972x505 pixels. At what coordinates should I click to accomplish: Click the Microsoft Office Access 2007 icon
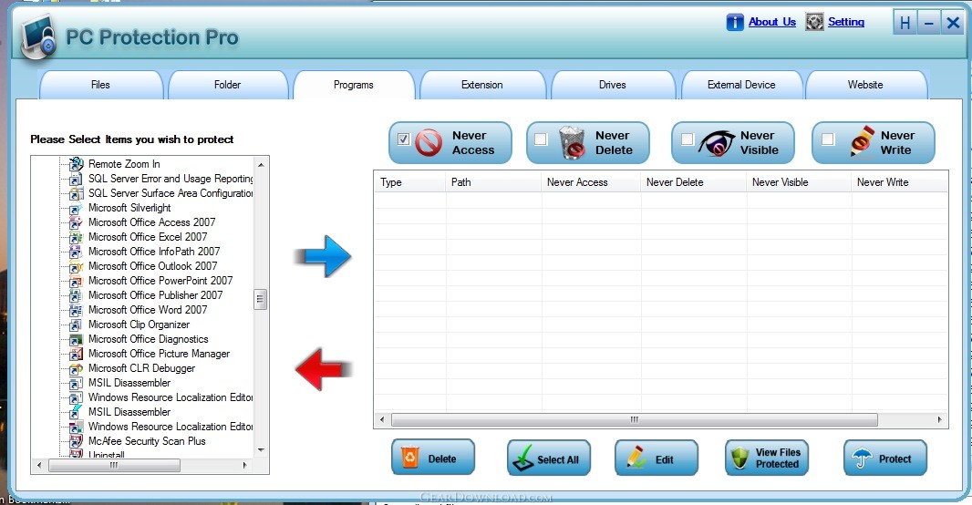point(76,222)
